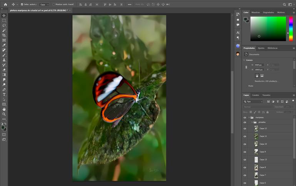Pick the Eyedropper tool
Viewport: 296px width, 186px height.
[4, 45]
